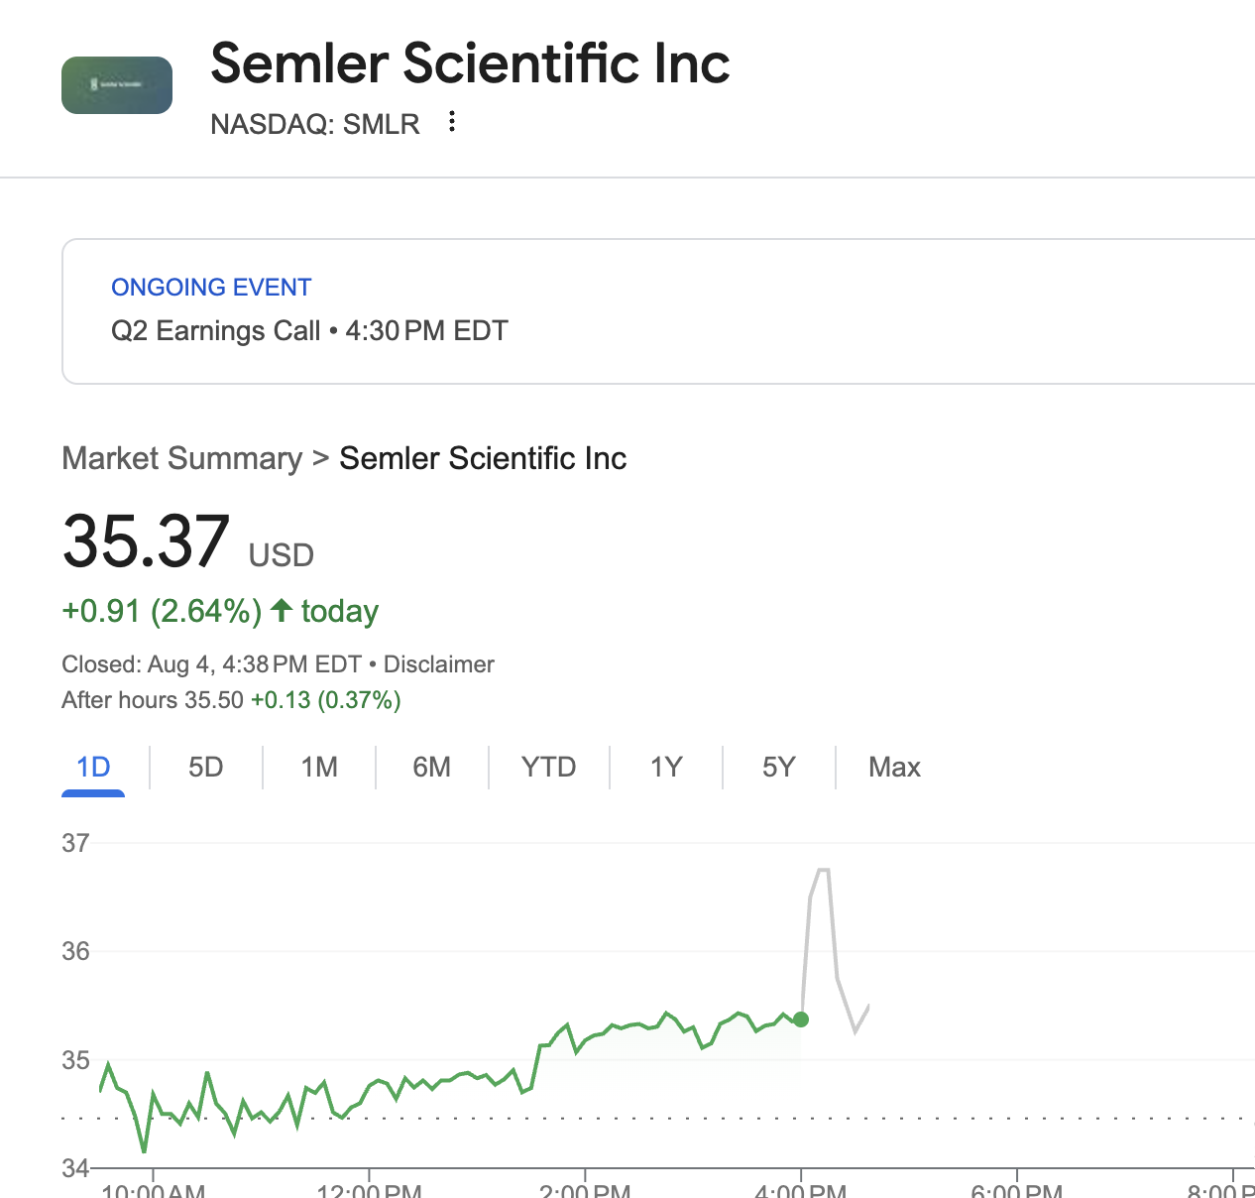1255x1198 pixels.
Task: Open the 1M price history tab
Action: click(319, 767)
